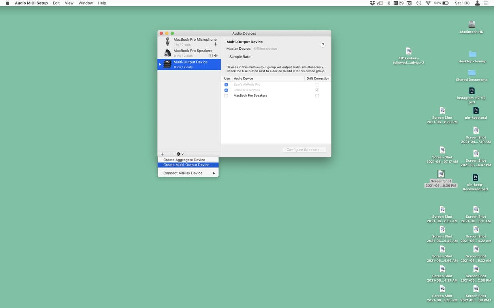Screen dimensions: 494x308
Task: Click the minus remove device button
Action: pos(170,154)
